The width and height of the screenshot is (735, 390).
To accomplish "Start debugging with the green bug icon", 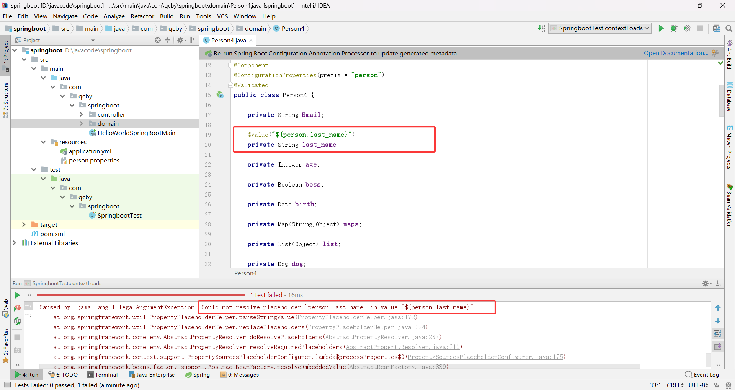I will pos(674,28).
